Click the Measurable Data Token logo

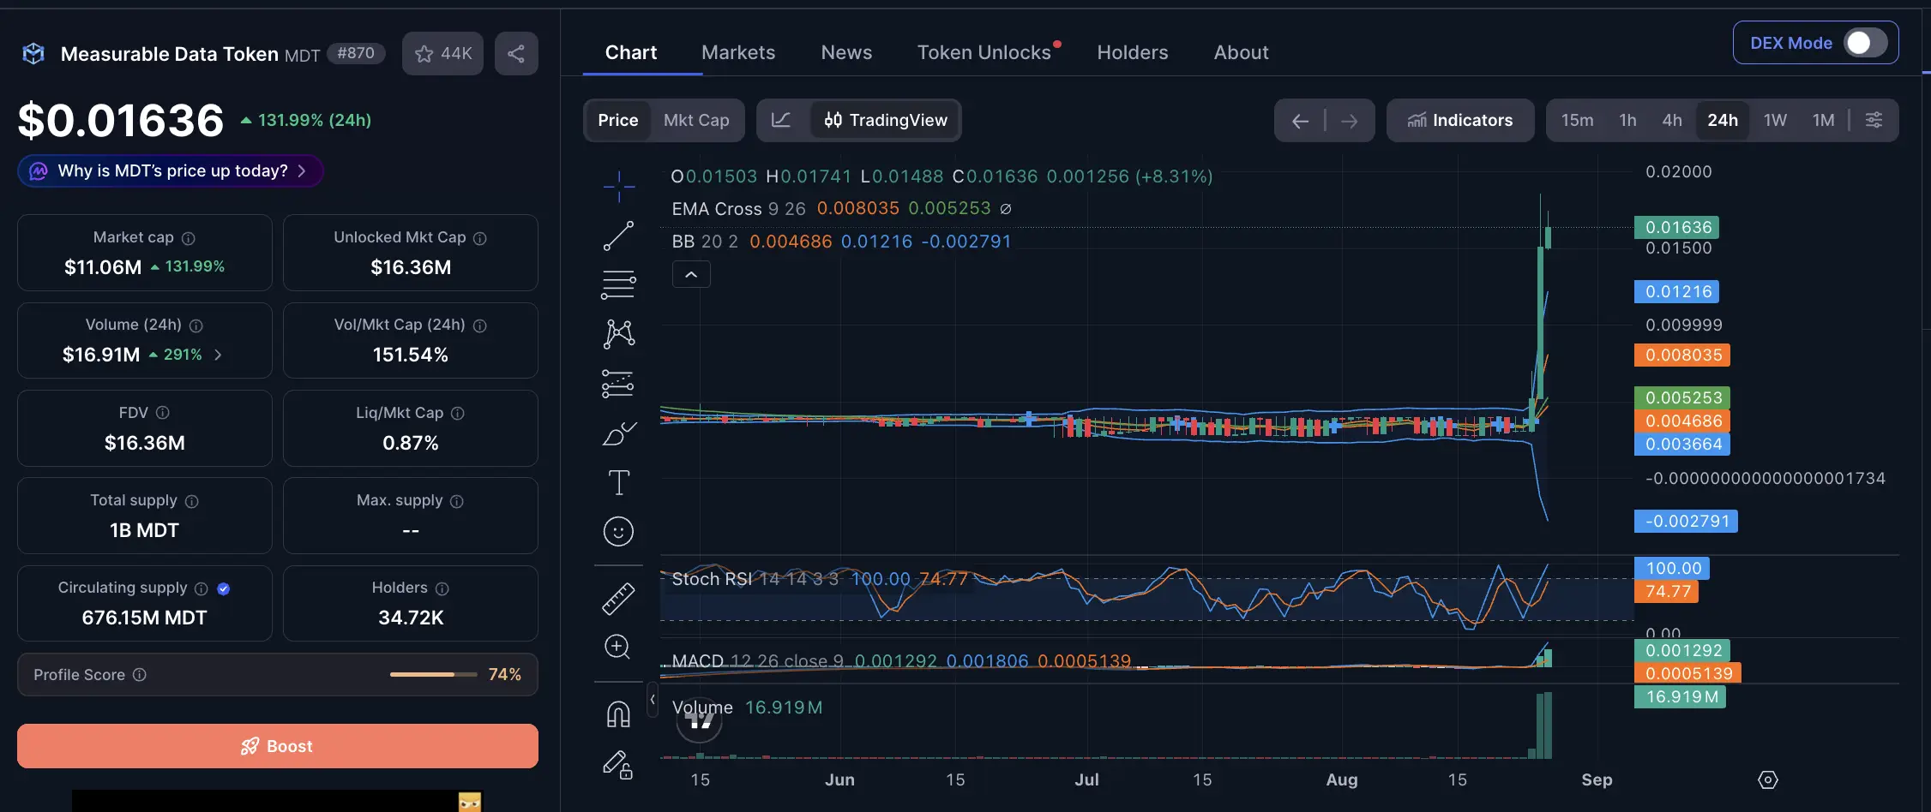33,54
